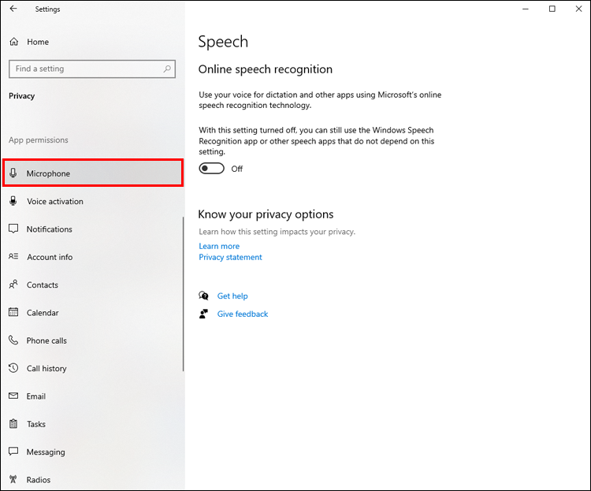Turn on Online speech recognition toggle
Screen dimensions: 591x491
[212, 169]
